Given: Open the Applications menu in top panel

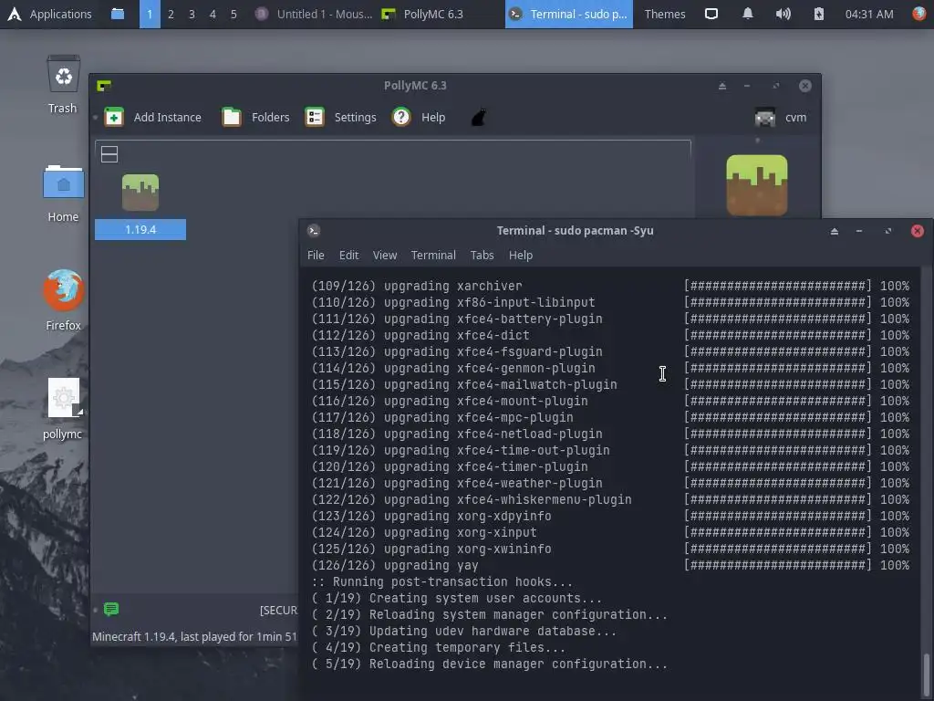Looking at the screenshot, I should pyautogui.click(x=49, y=14).
